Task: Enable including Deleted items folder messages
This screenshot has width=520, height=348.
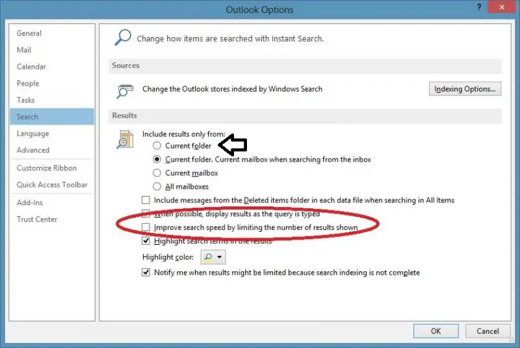Action: 146,200
